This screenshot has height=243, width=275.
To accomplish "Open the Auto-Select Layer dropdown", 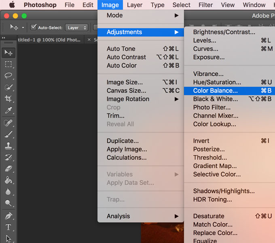I will (x=76, y=28).
